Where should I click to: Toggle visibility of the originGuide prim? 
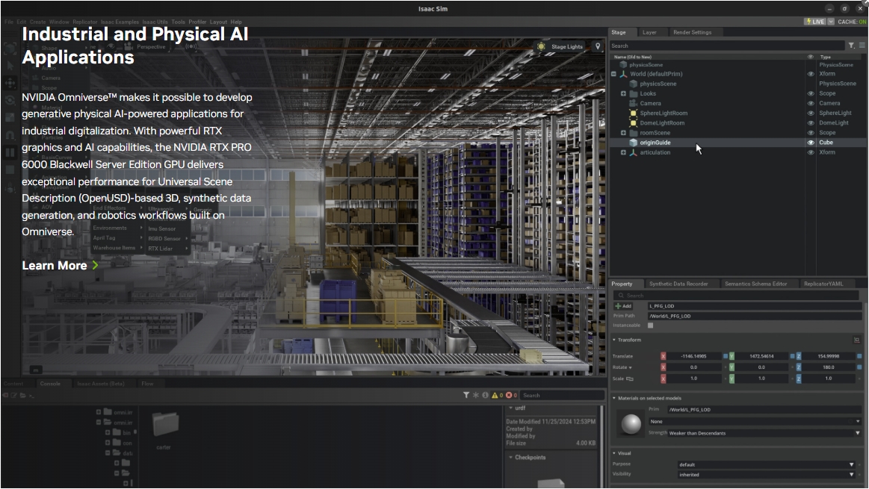811,143
